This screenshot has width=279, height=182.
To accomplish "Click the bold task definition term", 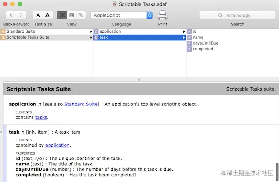I will click(x=14, y=132).
